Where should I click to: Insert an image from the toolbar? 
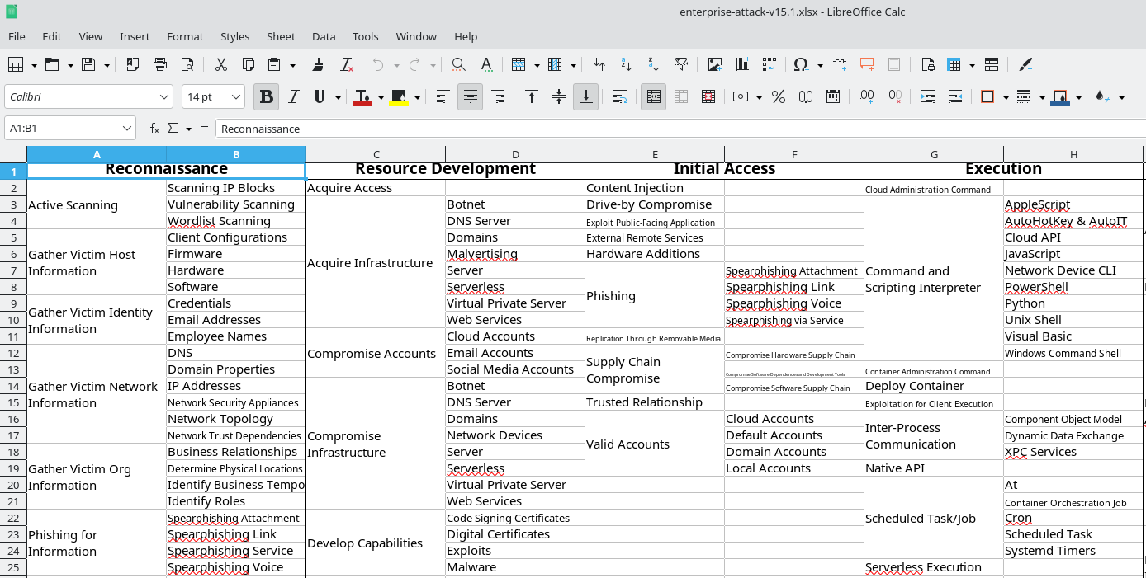coord(715,64)
